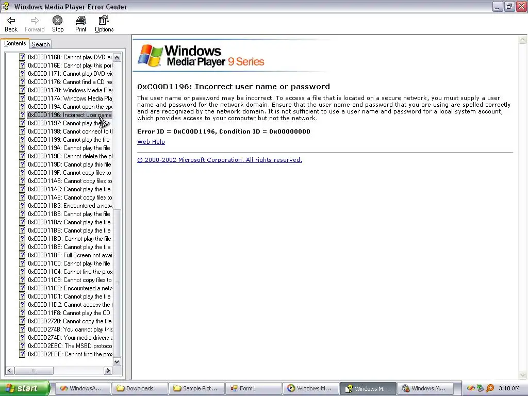The width and height of the screenshot is (528, 396).
Task: Click contents list scroll-down arrow
Action: pyautogui.click(x=117, y=362)
